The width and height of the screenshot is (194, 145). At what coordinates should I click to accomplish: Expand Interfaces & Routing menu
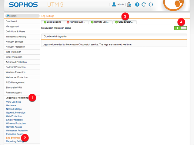22,37
